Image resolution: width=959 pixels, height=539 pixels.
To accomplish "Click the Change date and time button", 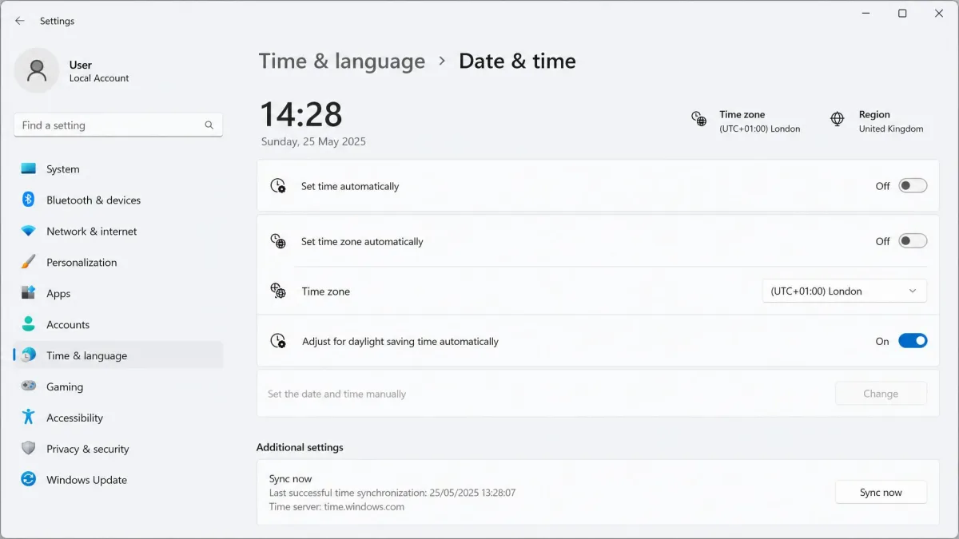I will (881, 394).
